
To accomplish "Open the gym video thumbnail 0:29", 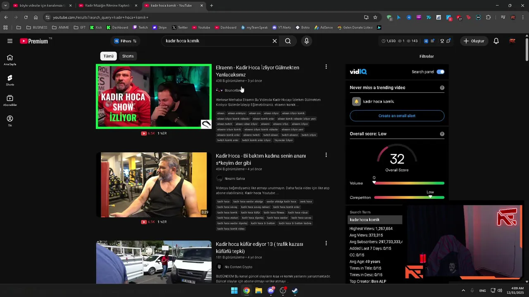I will point(154,184).
